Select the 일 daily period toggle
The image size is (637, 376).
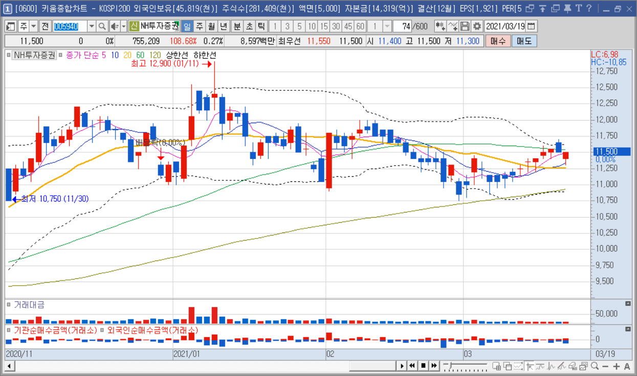(187, 26)
